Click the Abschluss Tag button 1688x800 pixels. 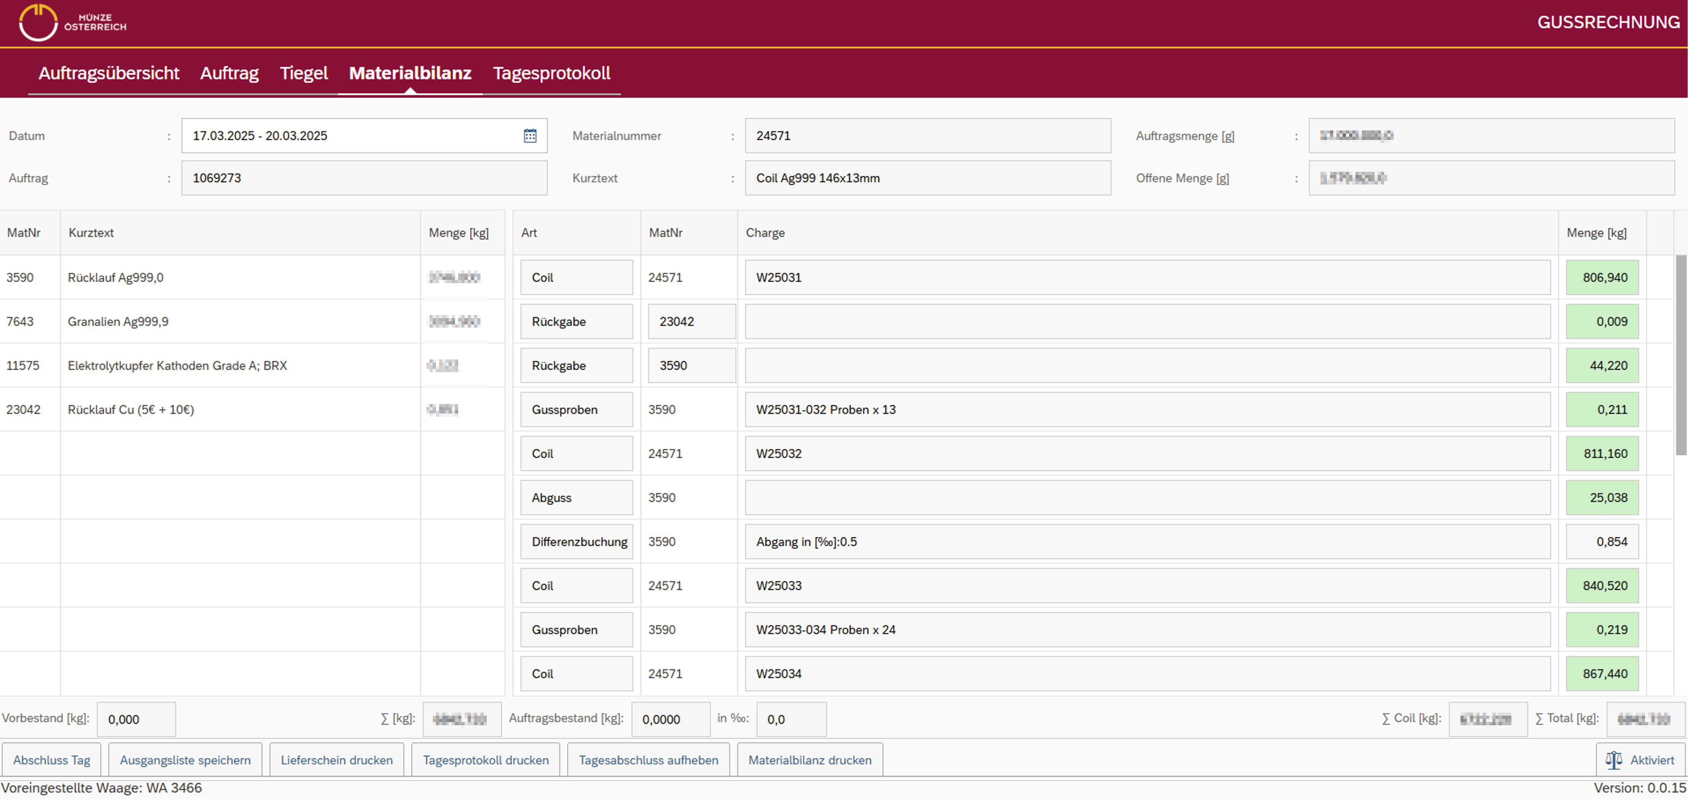52,759
